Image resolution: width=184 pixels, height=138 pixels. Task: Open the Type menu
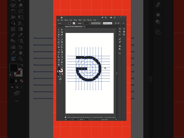(71, 20)
